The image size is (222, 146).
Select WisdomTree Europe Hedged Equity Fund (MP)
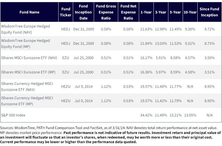[x=26, y=44]
